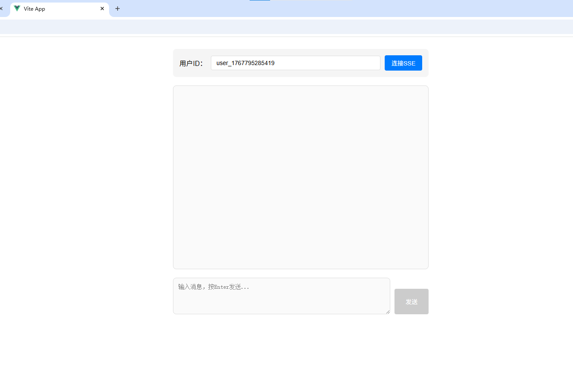
Task: Select the Vite App browser tab
Action: click(x=60, y=9)
